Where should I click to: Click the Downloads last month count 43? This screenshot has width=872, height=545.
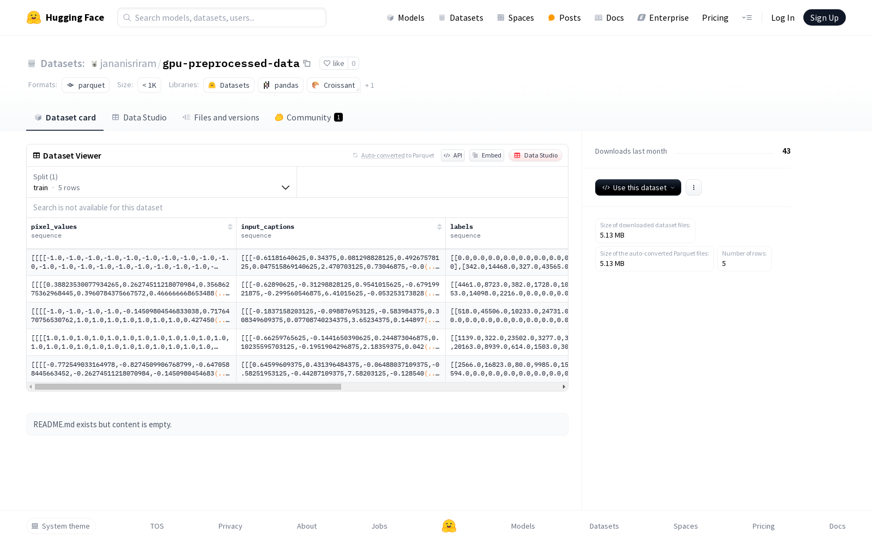pyautogui.click(x=786, y=151)
